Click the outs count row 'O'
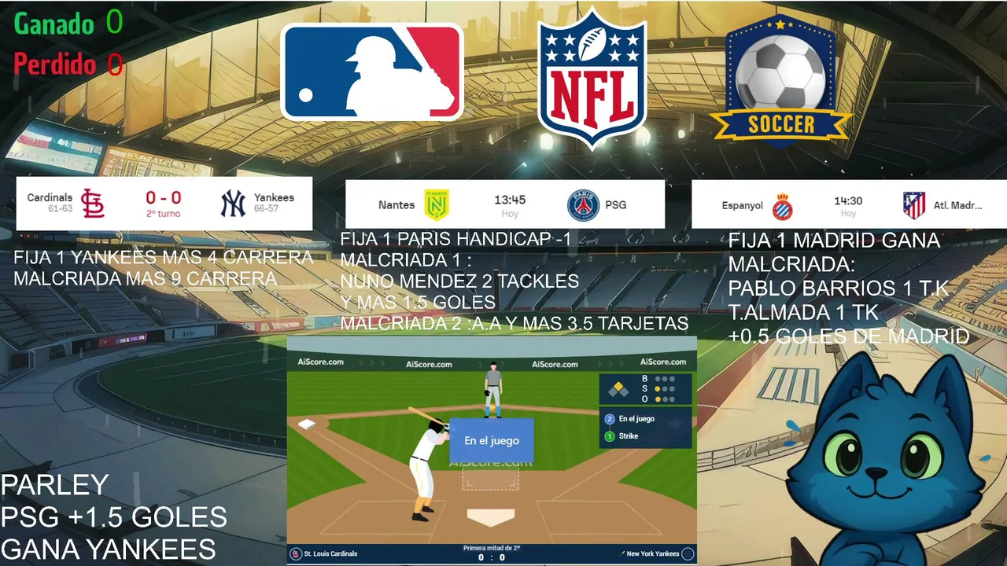The width and height of the screenshot is (1007, 566). 658,399
